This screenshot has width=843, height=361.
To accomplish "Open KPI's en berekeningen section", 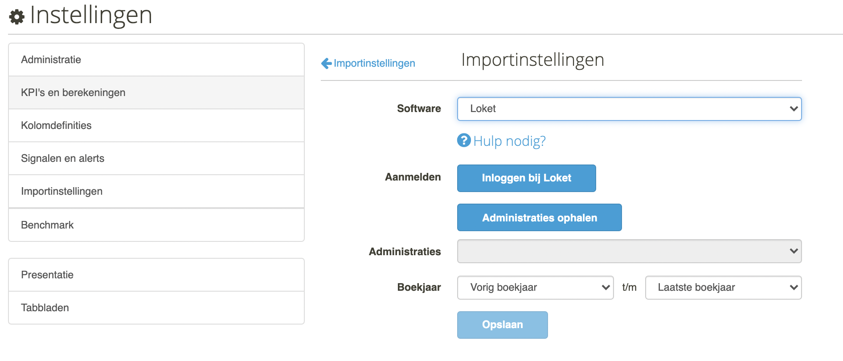I will (156, 92).
